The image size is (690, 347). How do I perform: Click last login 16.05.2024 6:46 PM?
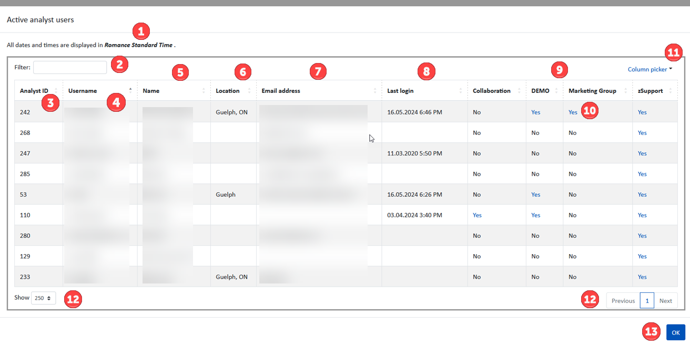click(414, 112)
